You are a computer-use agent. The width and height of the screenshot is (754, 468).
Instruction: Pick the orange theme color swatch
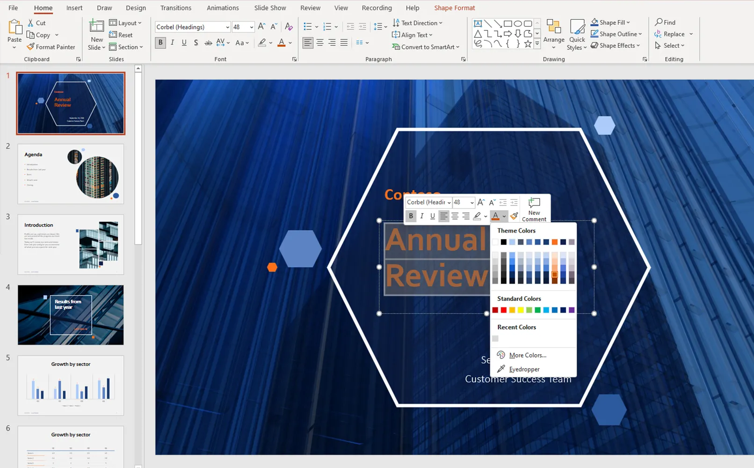(x=555, y=242)
